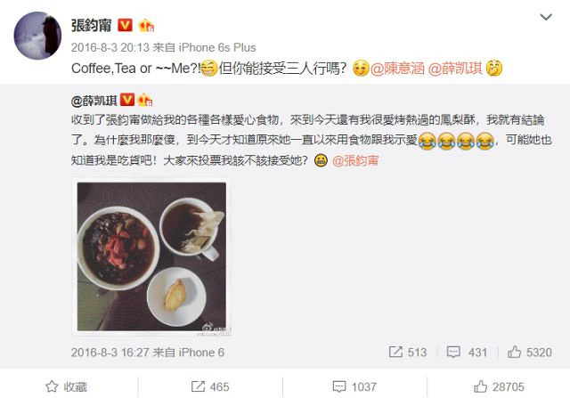Screen dimensions: 570x398
Task: Like the post with 28705 likes
Action: tap(499, 386)
